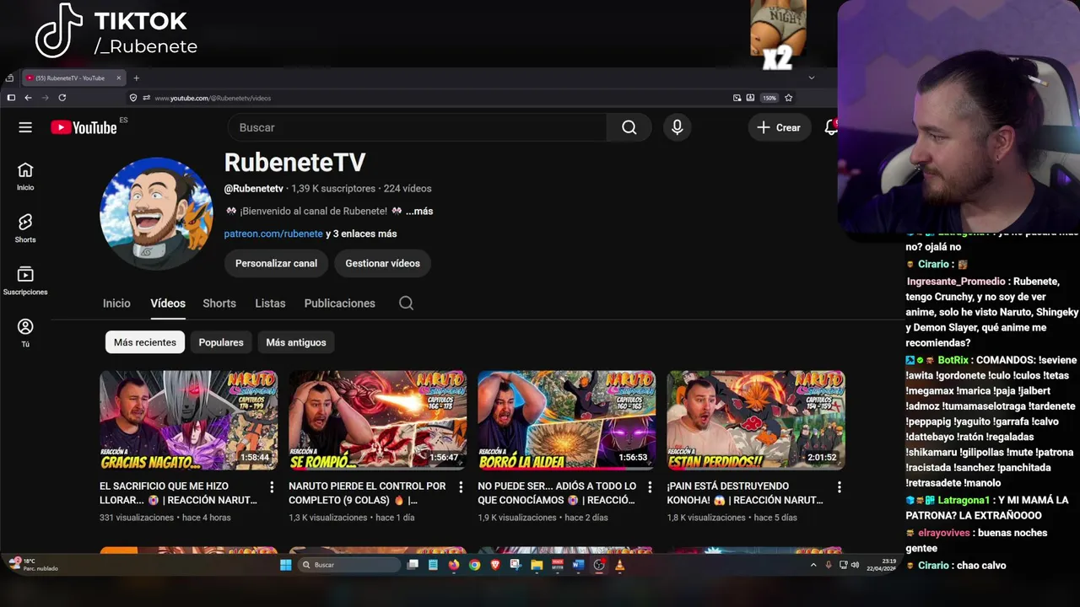Click the site shield icon in address bar
Image resolution: width=1080 pixels, height=607 pixels.
(x=133, y=98)
